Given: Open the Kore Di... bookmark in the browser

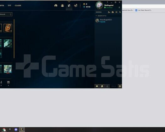Looking at the screenshot, I should (128, 10).
